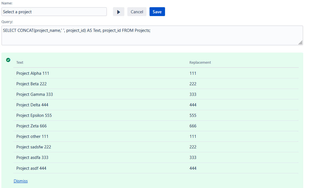Viewport: 309px width, 188px height.
Task: Pick the Project Delta 444 entry
Action: (x=32, y=105)
